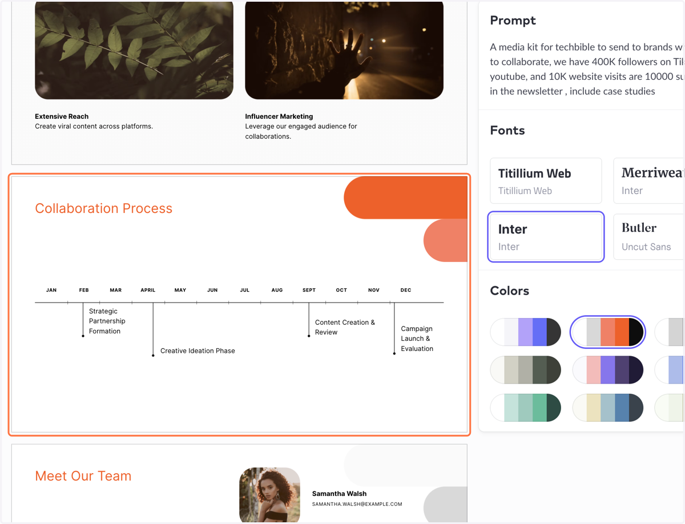The height and width of the screenshot is (524, 685).
Task: Click the Samantha Walsh name text
Action: click(x=339, y=494)
